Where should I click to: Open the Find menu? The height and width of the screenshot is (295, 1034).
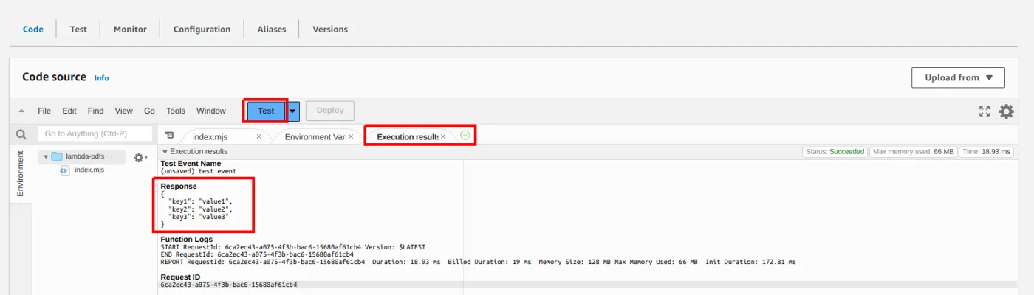point(96,111)
